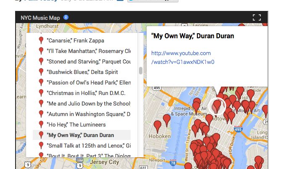Click the "NYC Music Map" title
Image resolution: width=281 pixels, height=169 pixels.
[x=40, y=18]
